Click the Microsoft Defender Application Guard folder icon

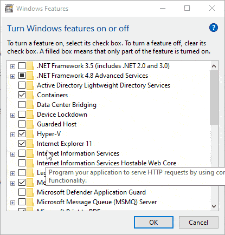tap(30, 192)
